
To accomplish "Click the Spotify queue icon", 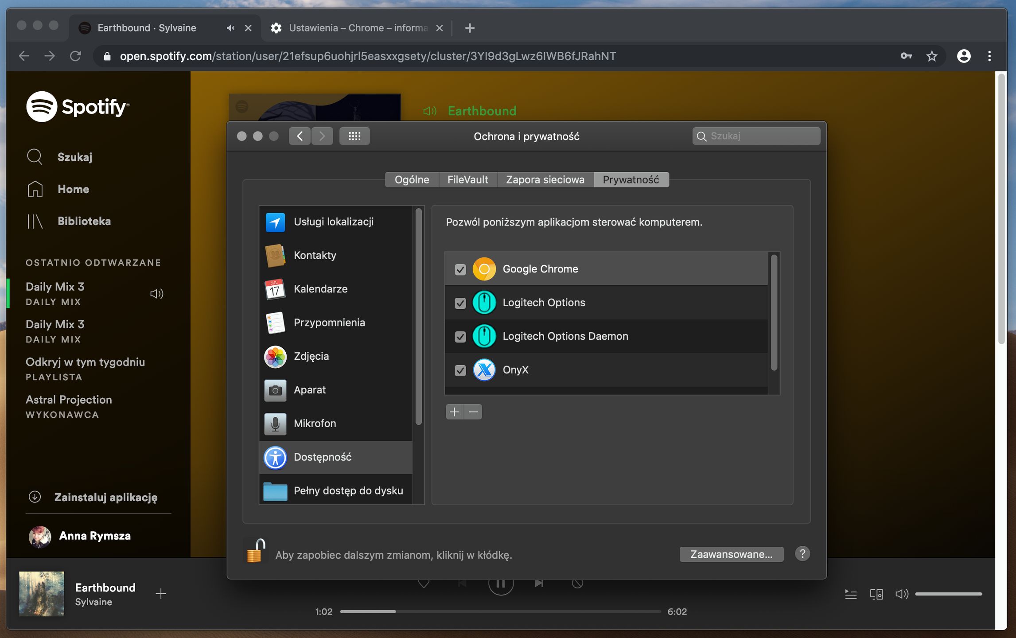I will pos(851,594).
